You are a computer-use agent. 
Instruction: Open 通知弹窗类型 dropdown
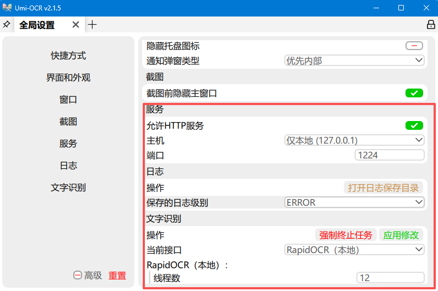tap(354, 61)
